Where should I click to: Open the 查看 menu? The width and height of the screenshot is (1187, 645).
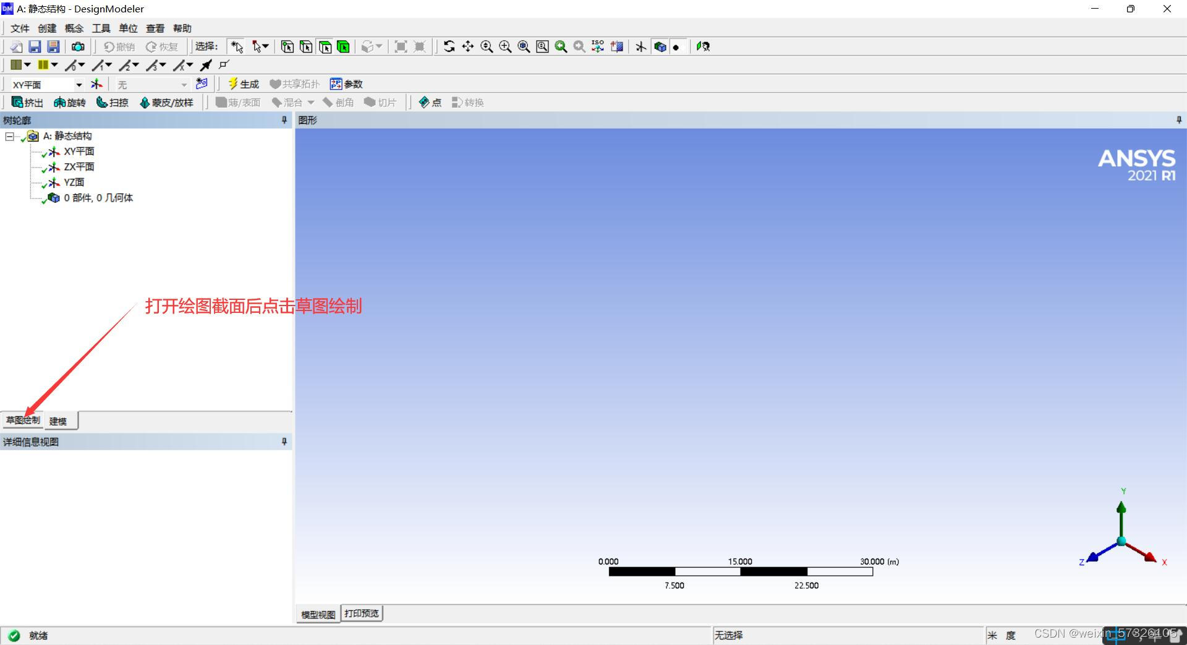click(155, 28)
